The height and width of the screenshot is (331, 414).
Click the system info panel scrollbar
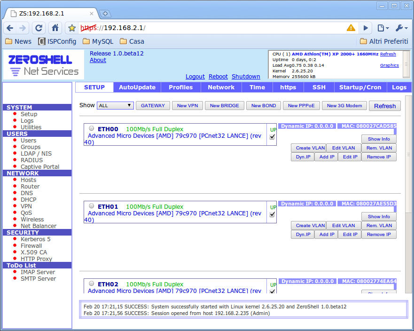[x=406, y=64]
